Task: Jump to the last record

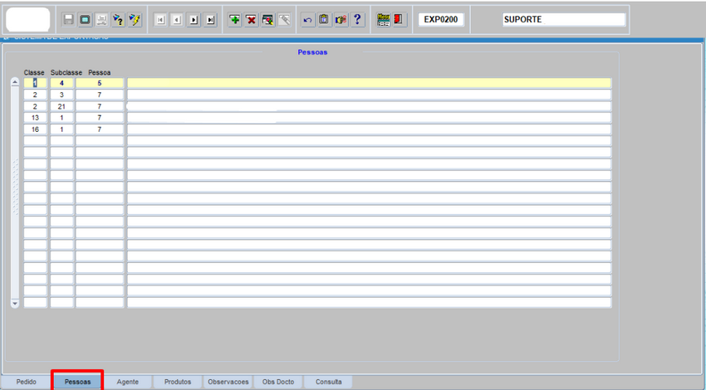Action: point(210,19)
